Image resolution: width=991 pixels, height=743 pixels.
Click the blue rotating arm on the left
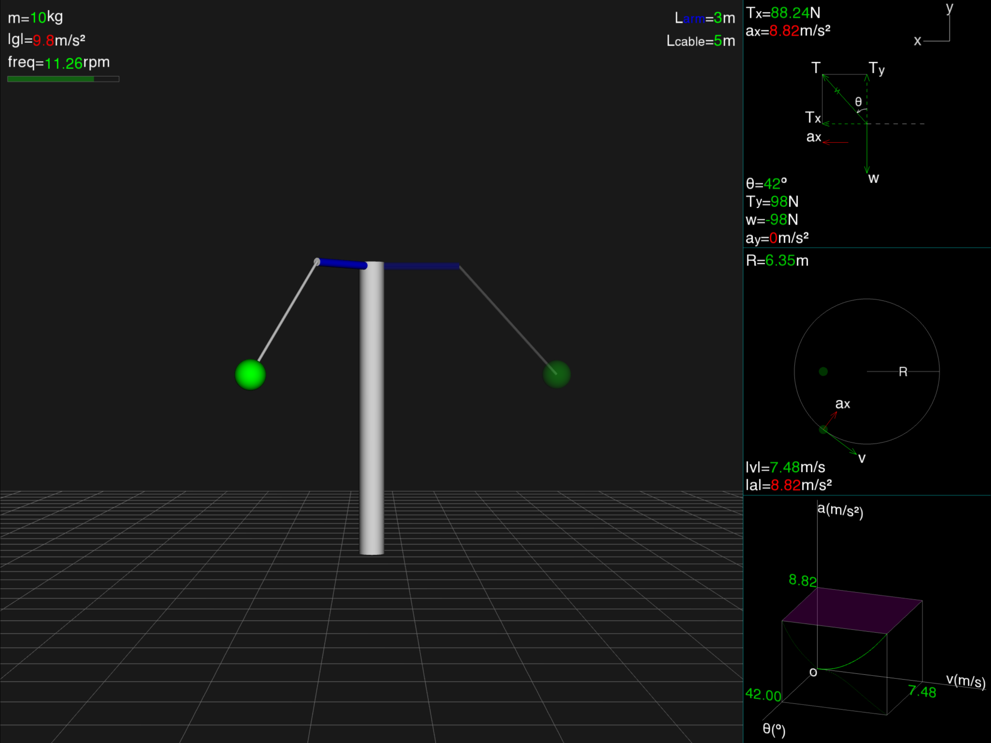point(342,263)
